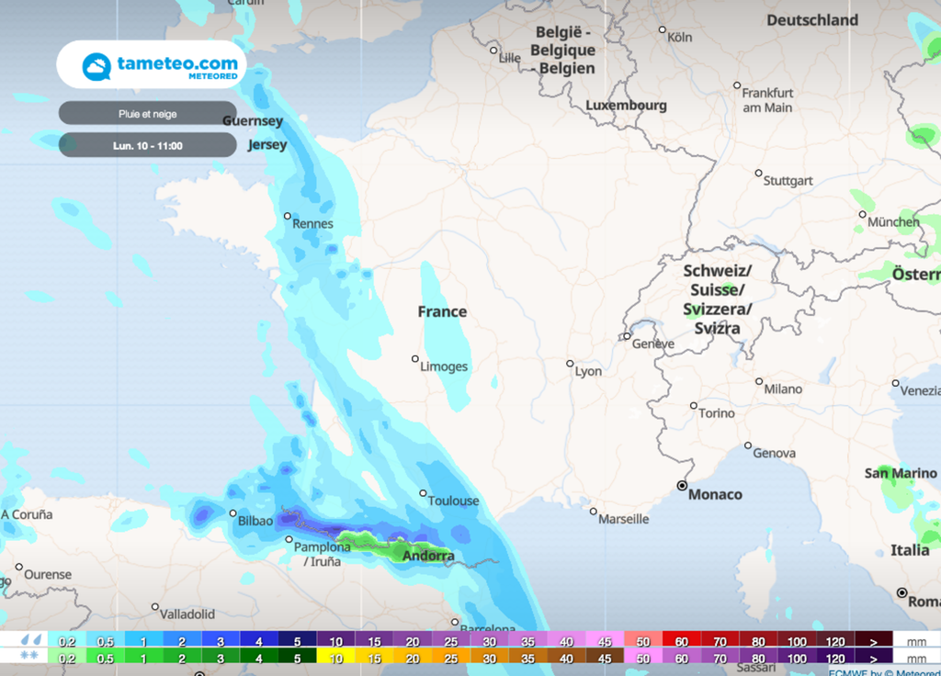The height and width of the screenshot is (676, 941).
Task: Click the Torino city marker dot
Action: pos(693,405)
